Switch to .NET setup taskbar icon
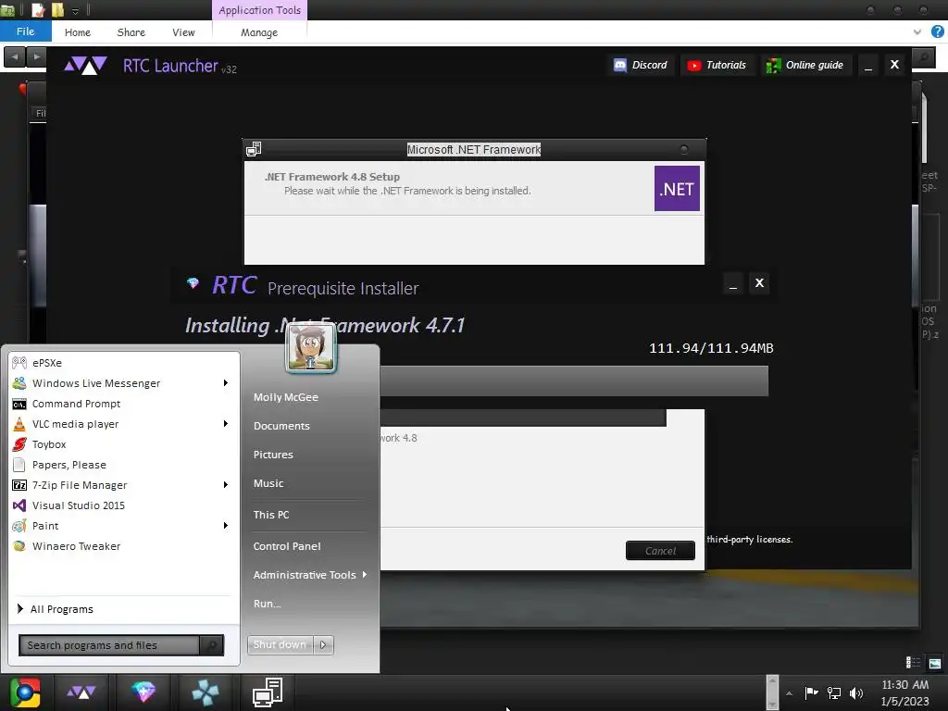The image size is (948, 711). tap(268, 692)
